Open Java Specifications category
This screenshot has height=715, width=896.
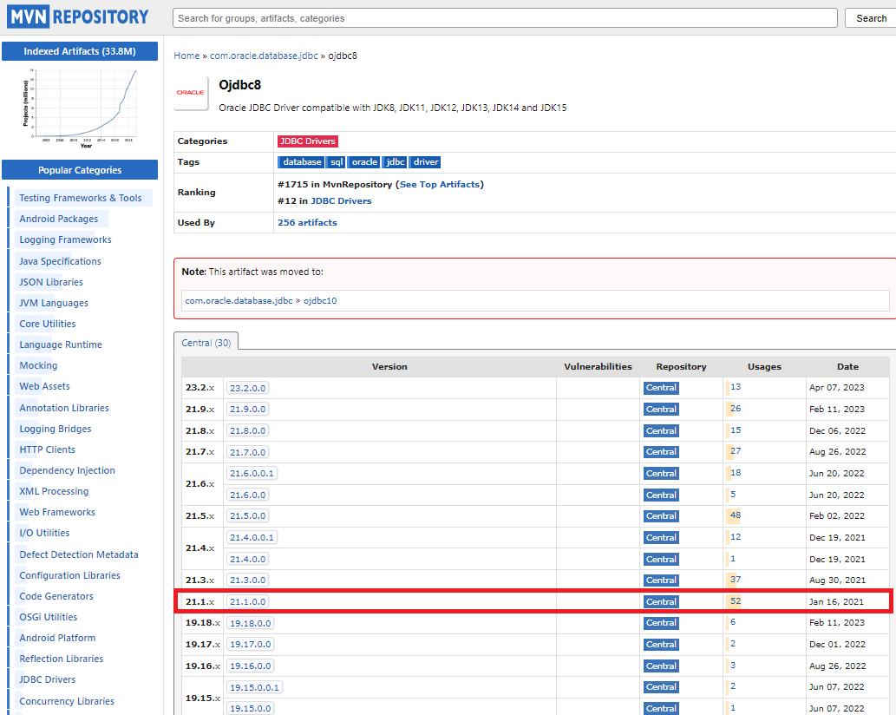[60, 261]
